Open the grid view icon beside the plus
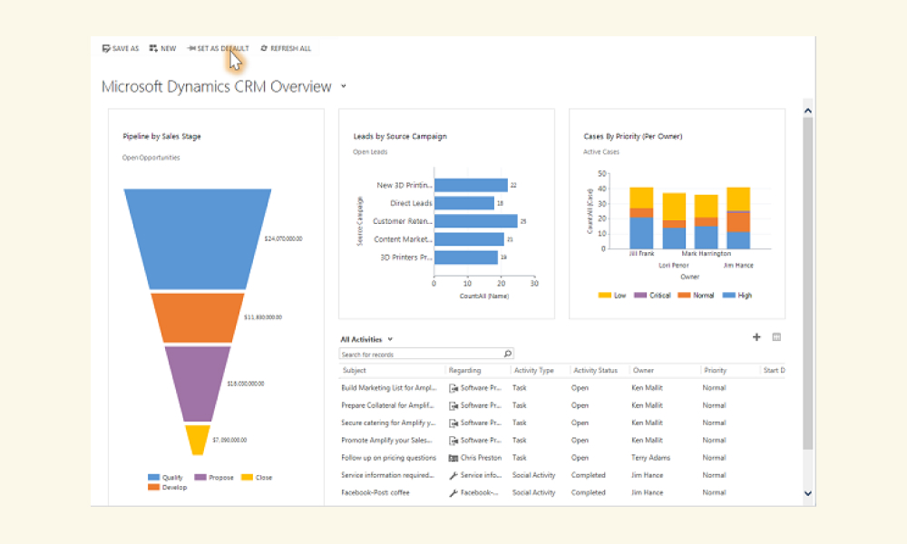Screen dimensions: 907x544 [x=776, y=337]
